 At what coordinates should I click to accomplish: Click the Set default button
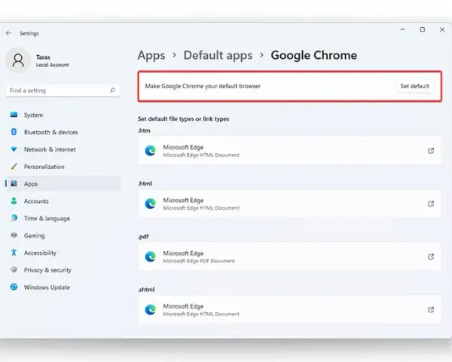(414, 86)
